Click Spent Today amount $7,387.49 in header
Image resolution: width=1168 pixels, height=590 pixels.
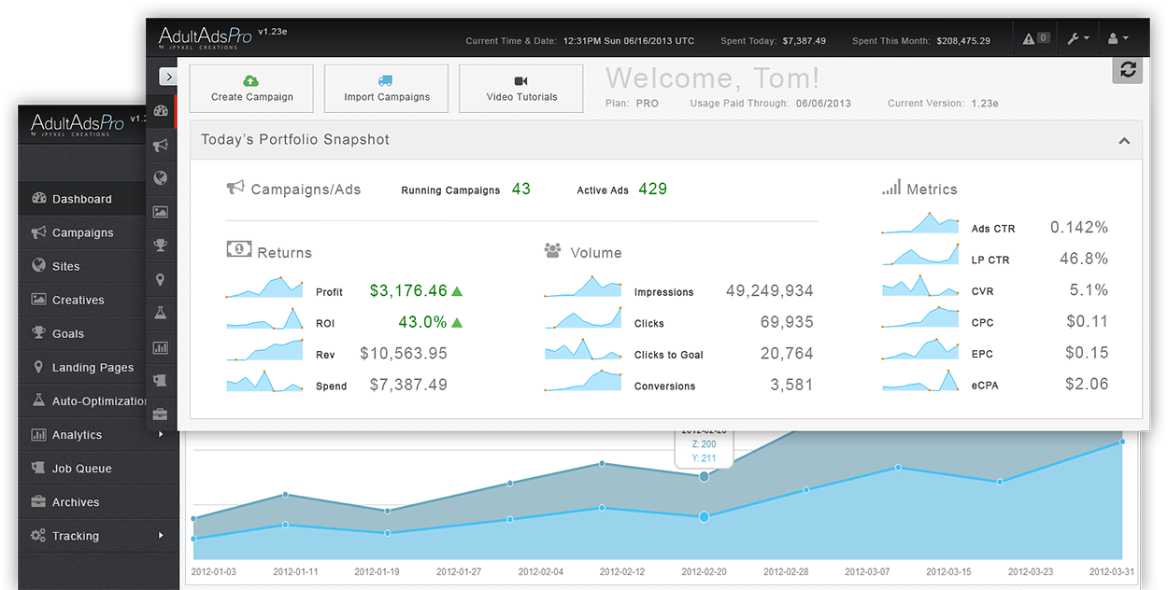(805, 41)
